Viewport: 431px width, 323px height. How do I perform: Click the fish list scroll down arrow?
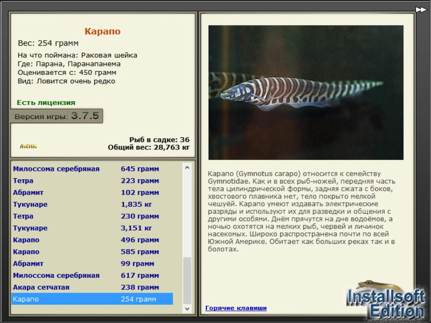coord(187,308)
